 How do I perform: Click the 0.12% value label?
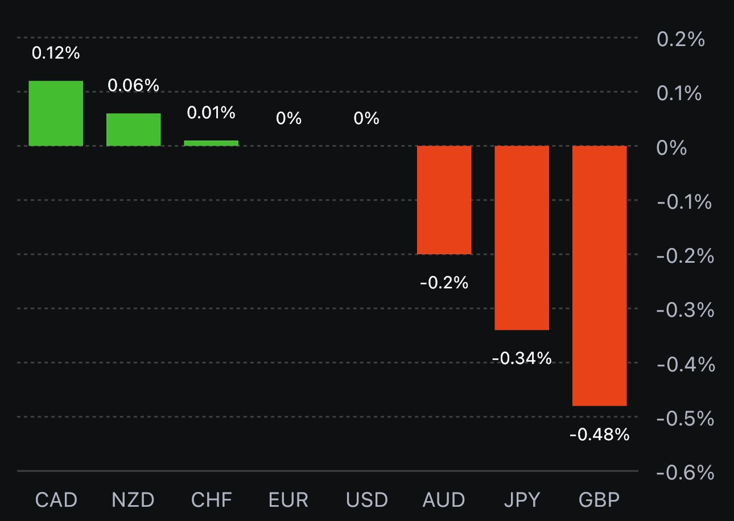click(56, 53)
